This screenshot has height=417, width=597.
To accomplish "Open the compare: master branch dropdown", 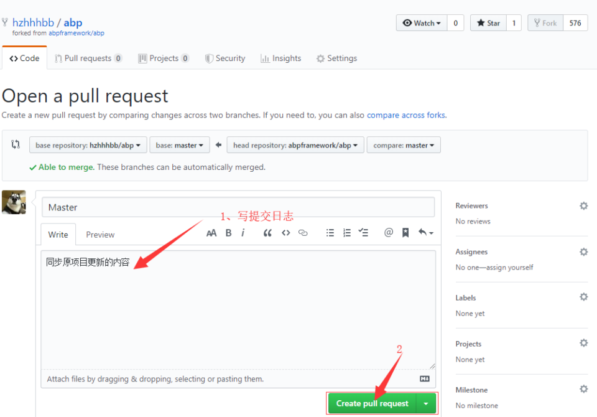I will tap(404, 145).
